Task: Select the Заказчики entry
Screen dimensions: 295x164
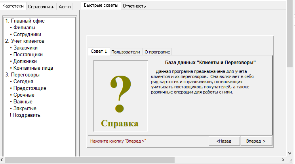Action: pyautogui.click(x=26, y=48)
